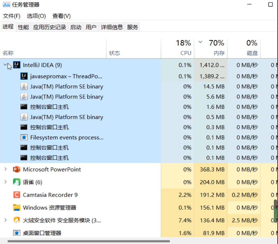This screenshot has width=278, height=244.
Task: Click the 桌面窗口管理器 process icon
Action: (17, 233)
